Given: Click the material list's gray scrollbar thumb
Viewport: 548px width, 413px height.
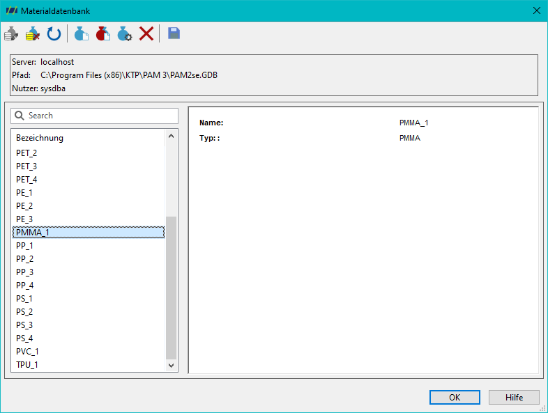Looking at the screenshot, I should pos(172,288).
